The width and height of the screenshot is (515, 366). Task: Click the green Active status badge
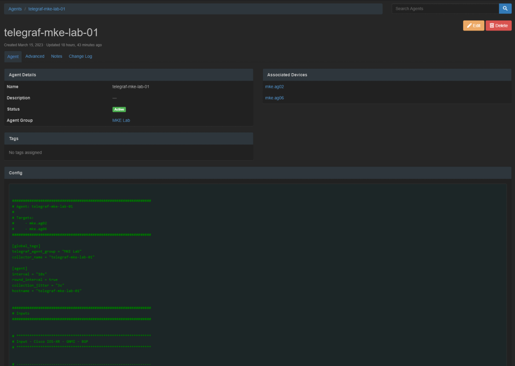click(x=119, y=109)
